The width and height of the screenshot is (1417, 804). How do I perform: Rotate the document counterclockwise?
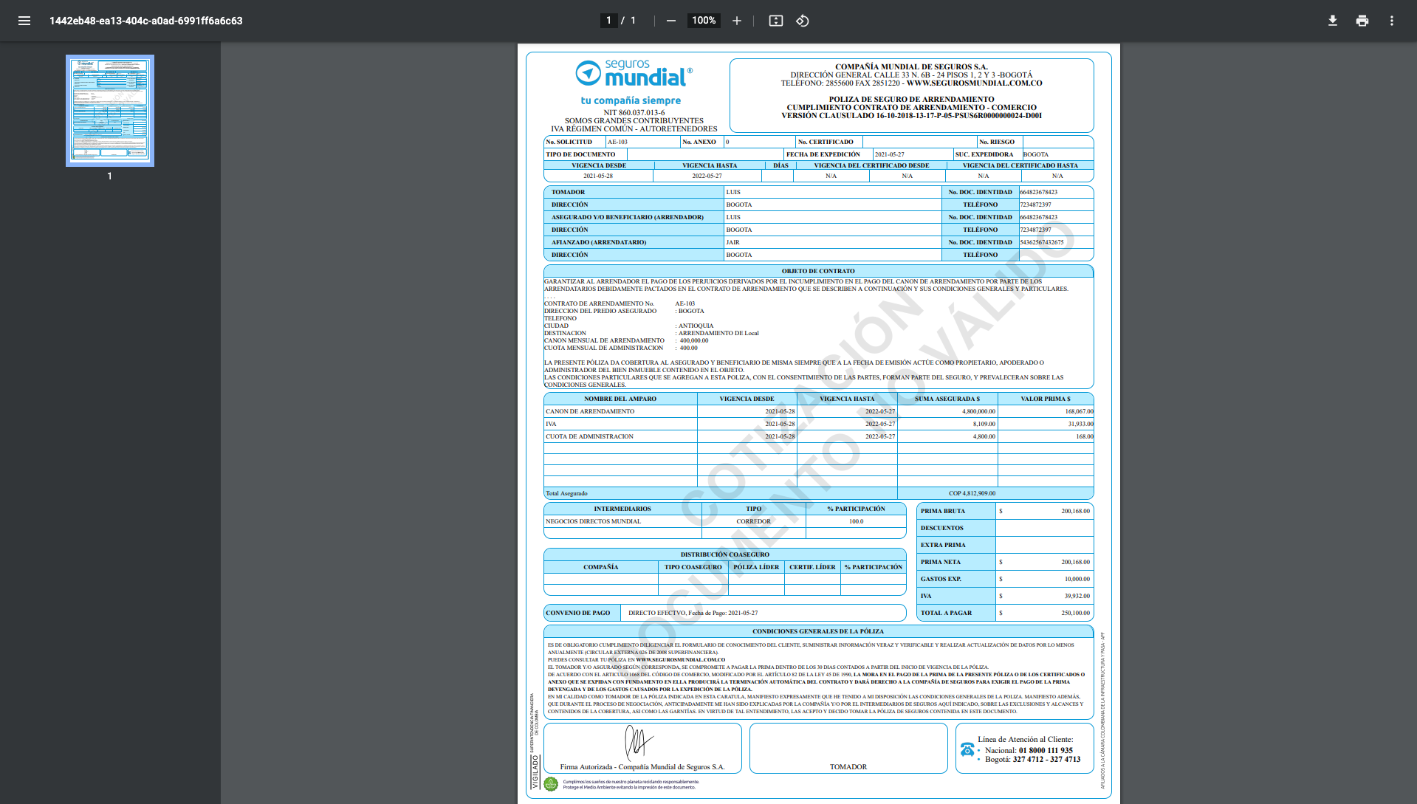pos(803,21)
